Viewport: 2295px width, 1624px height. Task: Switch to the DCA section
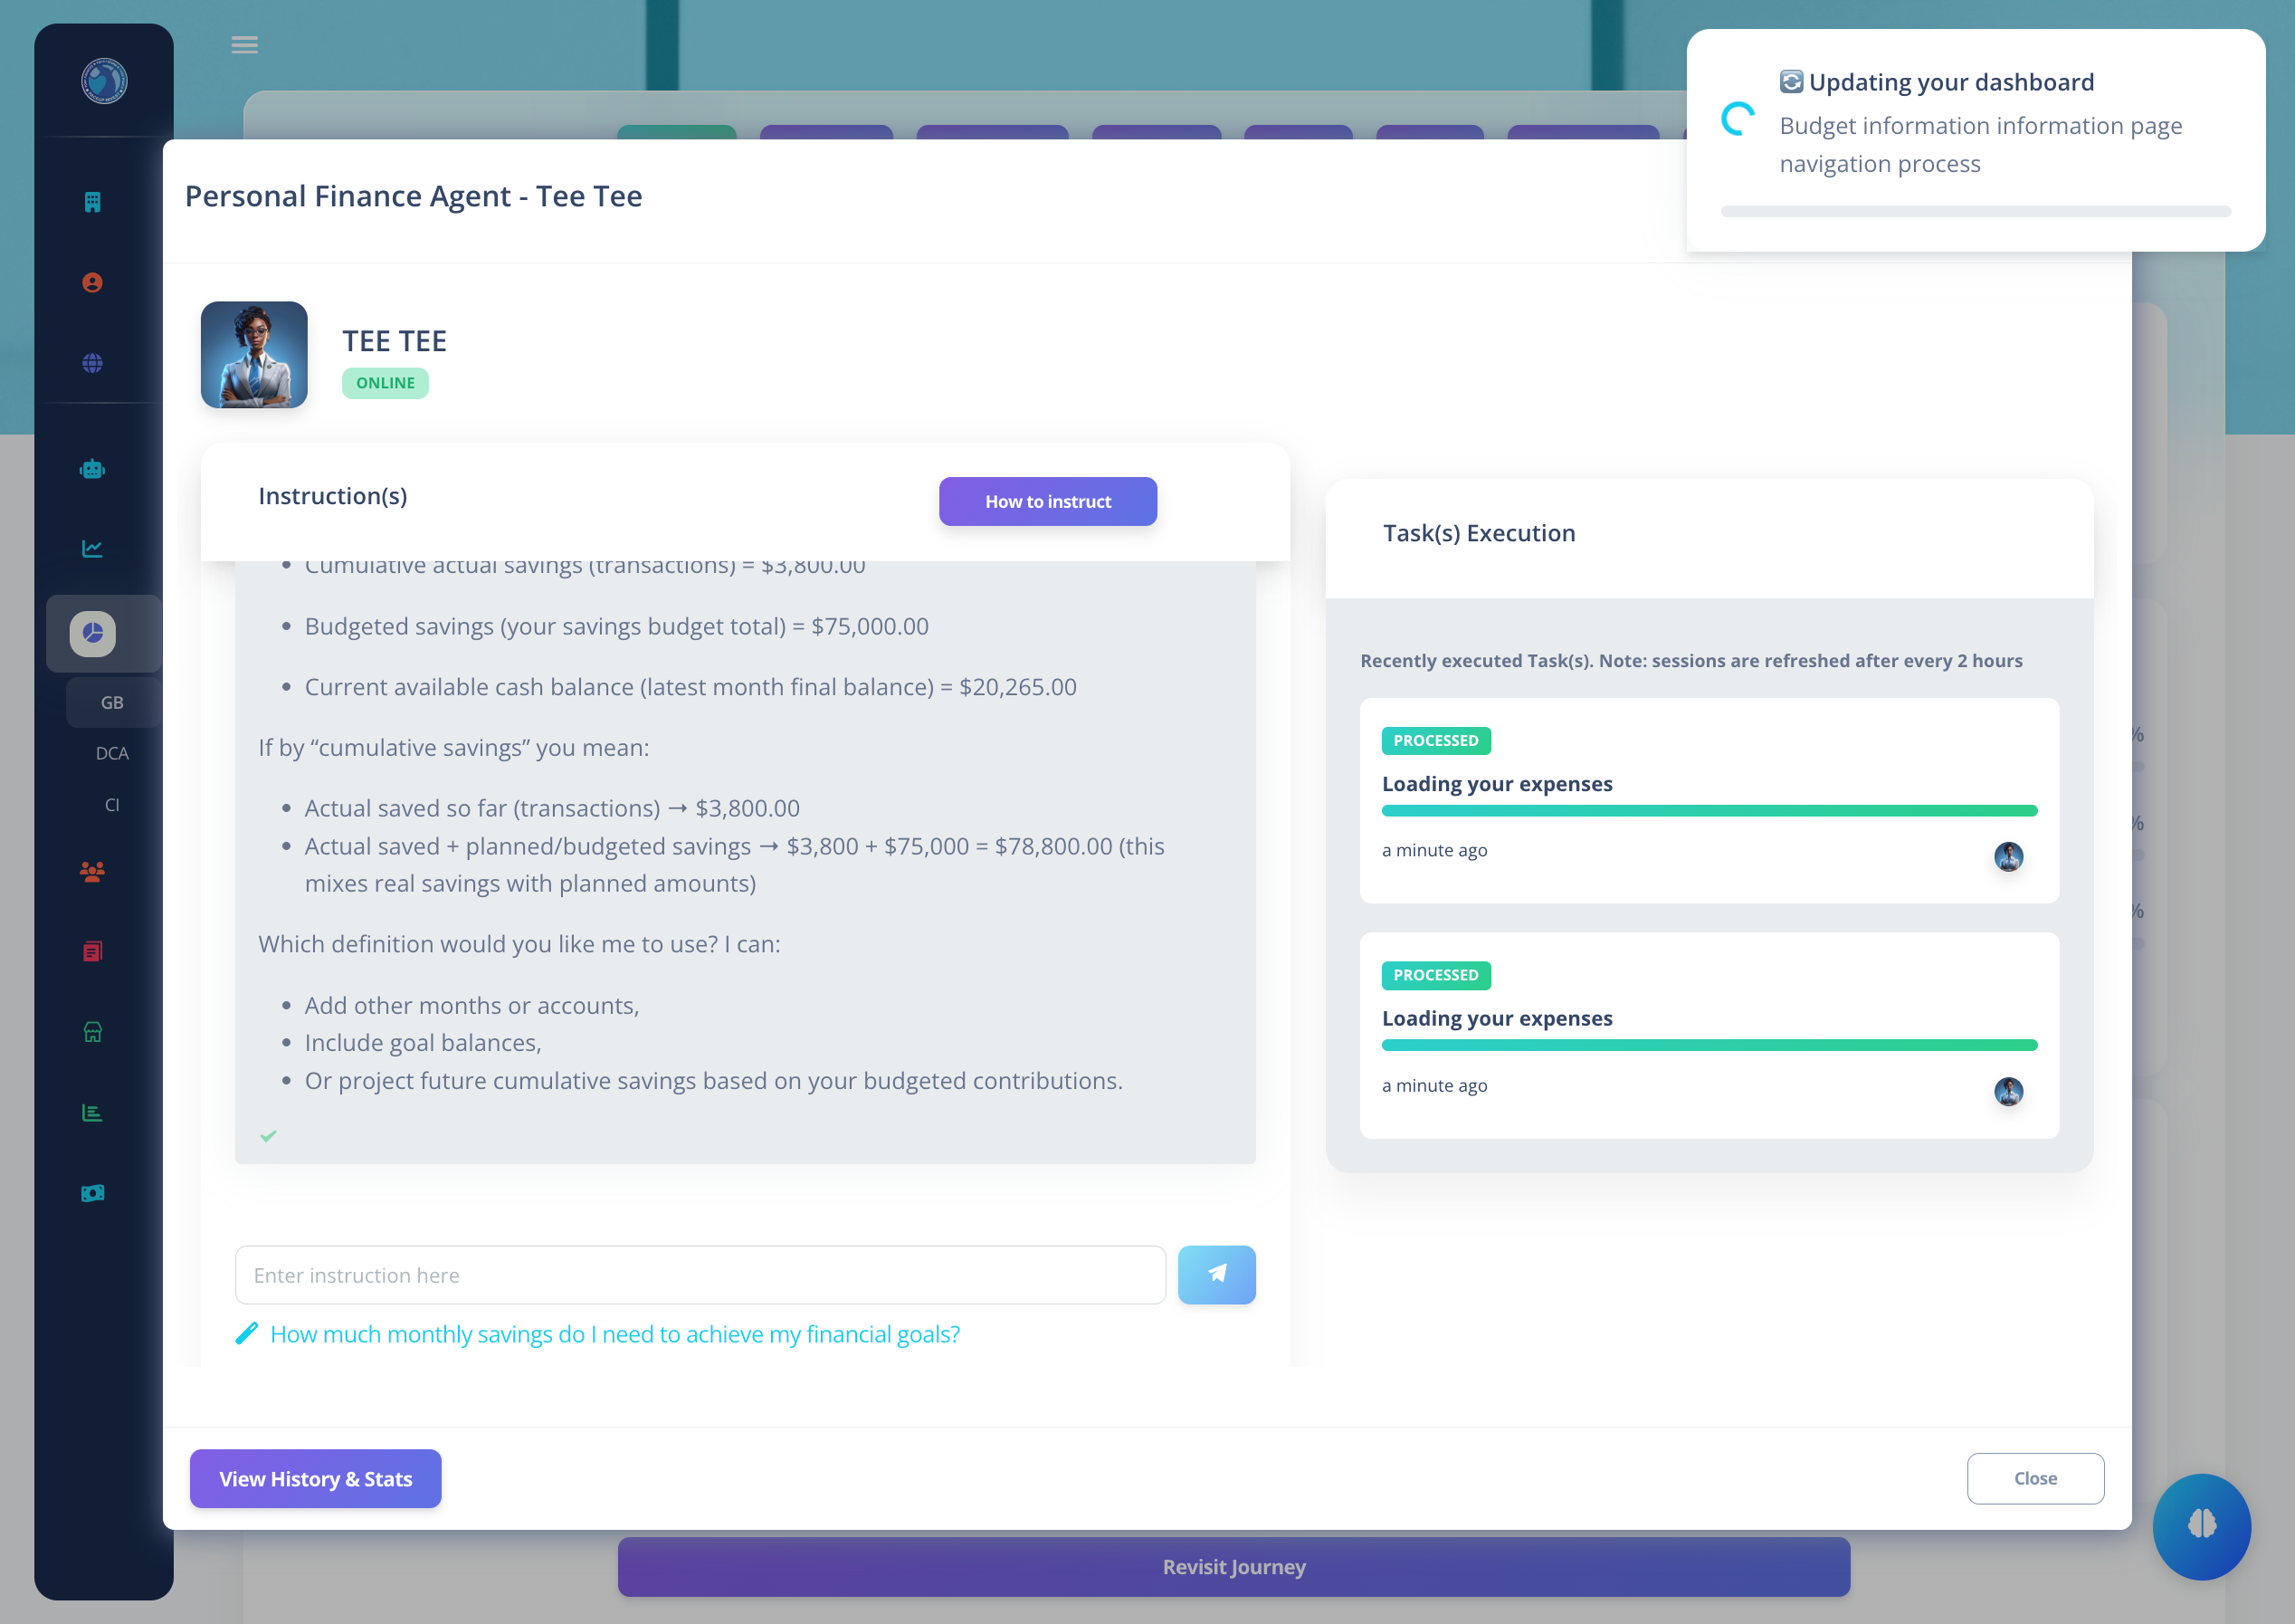(112, 753)
